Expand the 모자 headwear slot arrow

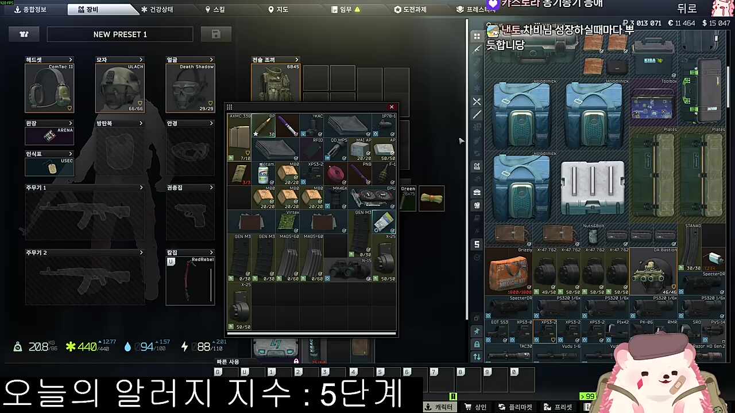[141, 60]
